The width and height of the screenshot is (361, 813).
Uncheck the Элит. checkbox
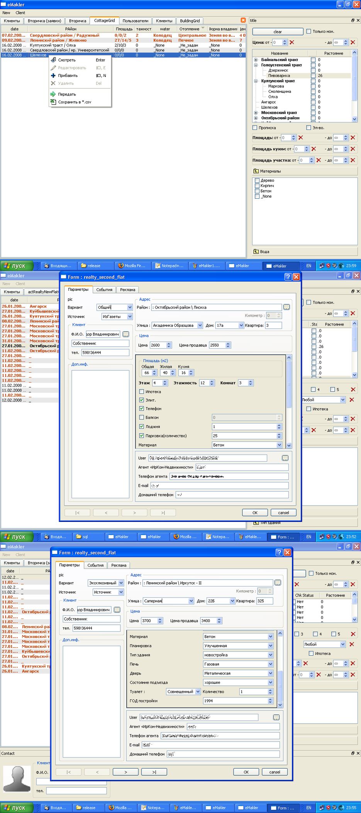point(141,400)
